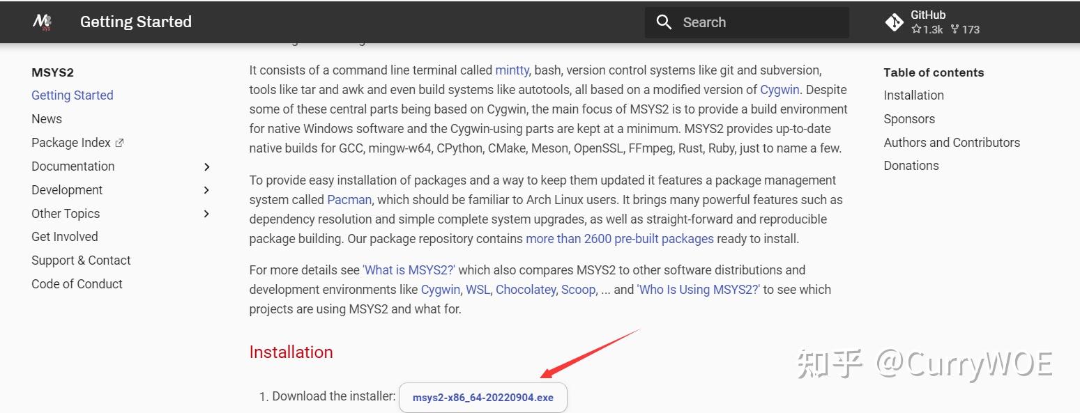
Task: Open 'more than 2600 pre-built packages' link
Action: (620, 239)
